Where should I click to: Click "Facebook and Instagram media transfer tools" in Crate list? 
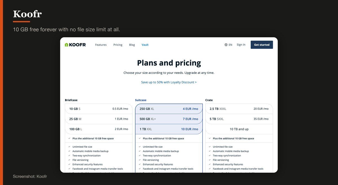[238, 169]
